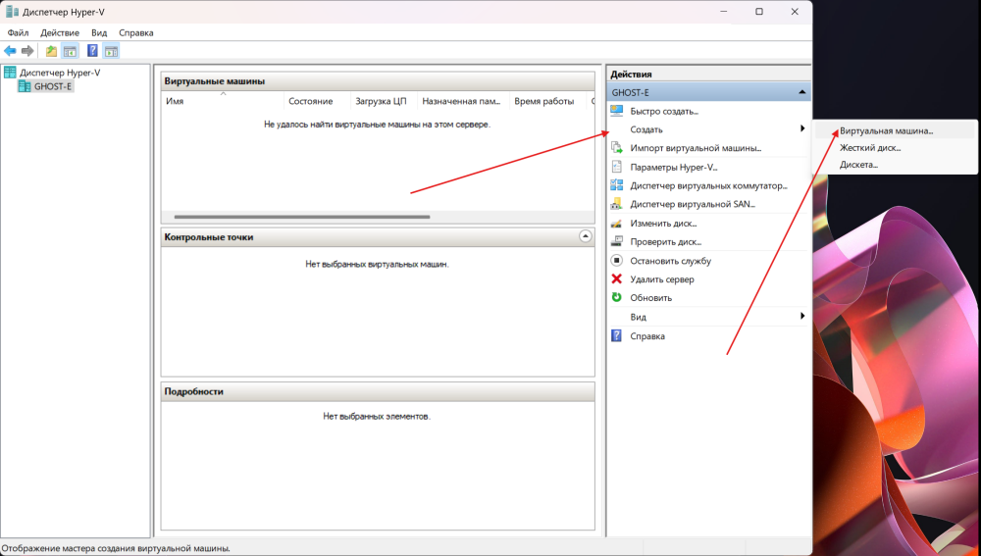The width and height of the screenshot is (981, 556).
Task: Toggle the console tree pane toolbar icon
Action: [x=70, y=51]
